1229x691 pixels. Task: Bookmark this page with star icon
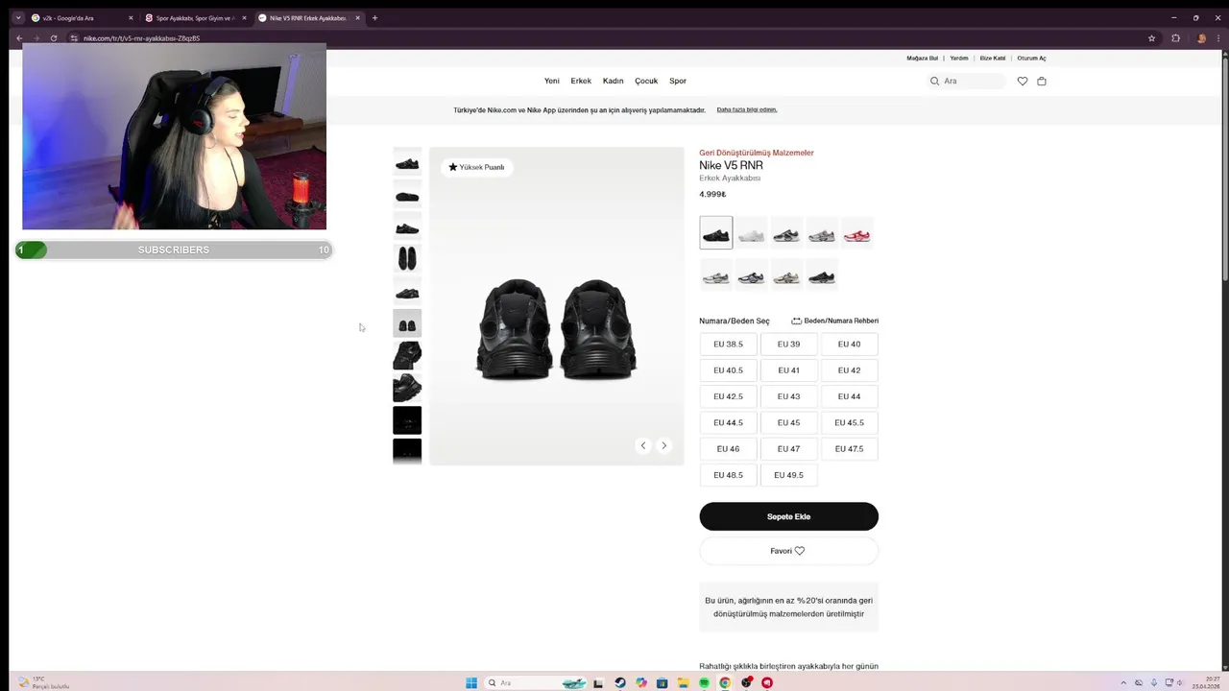(x=1151, y=38)
